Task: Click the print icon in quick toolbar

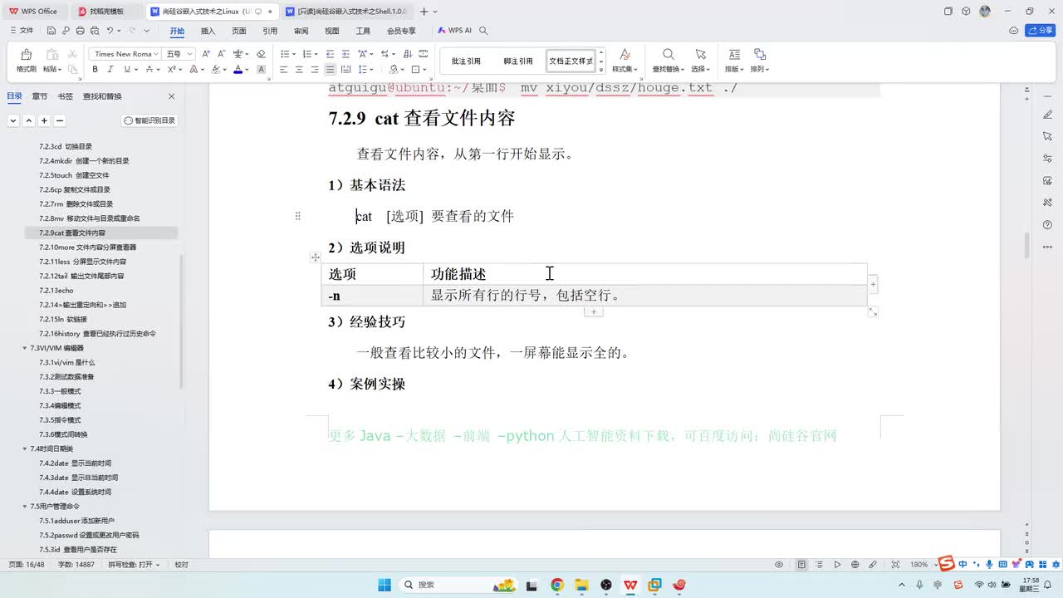Action: click(81, 31)
